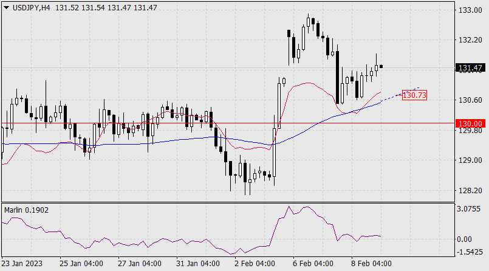Select the blue dashed projection line
Screen dimensions: 489x271
point(400,94)
